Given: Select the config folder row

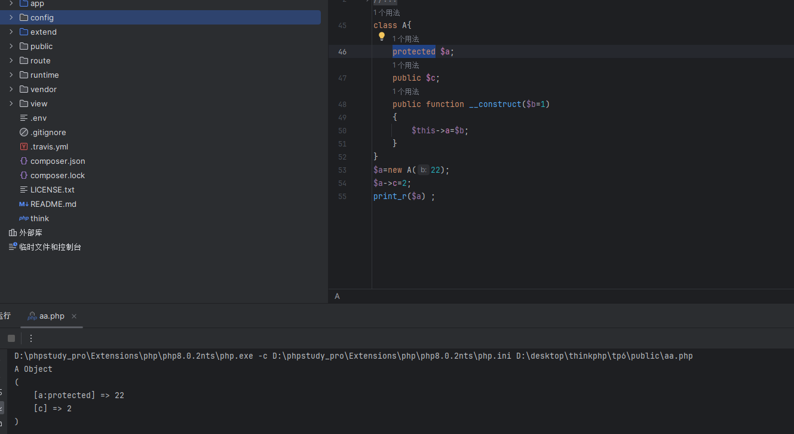Looking at the screenshot, I should (160, 17).
